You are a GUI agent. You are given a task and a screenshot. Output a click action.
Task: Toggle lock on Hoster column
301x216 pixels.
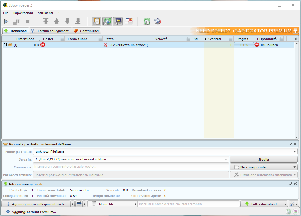(62, 39)
